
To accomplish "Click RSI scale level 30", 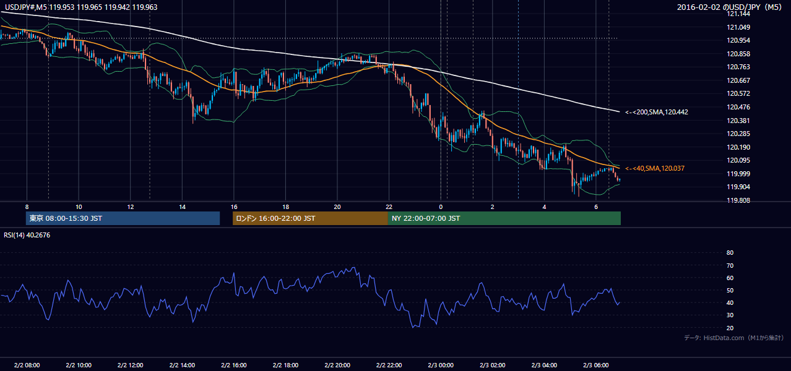I will click(730, 315).
